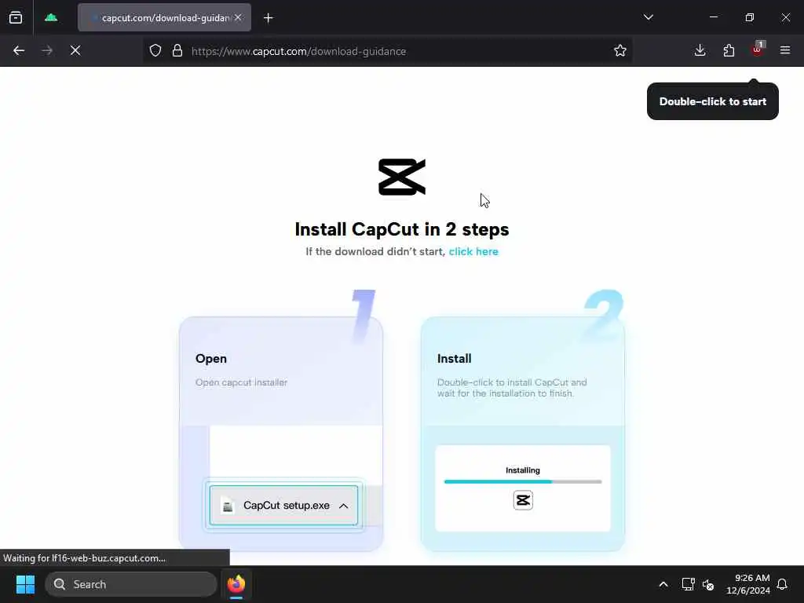Screen dimensions: 804x603
Task: Minimize the Firefox window
Action: pos(713,17)
